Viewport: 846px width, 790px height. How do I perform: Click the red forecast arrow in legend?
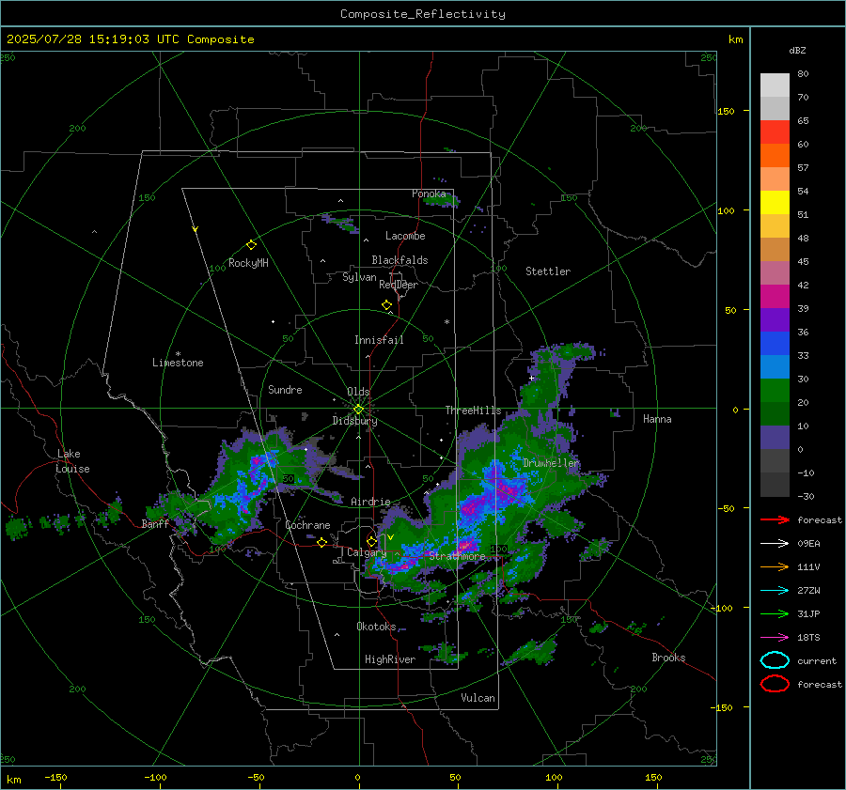click(x=775, y=519)
